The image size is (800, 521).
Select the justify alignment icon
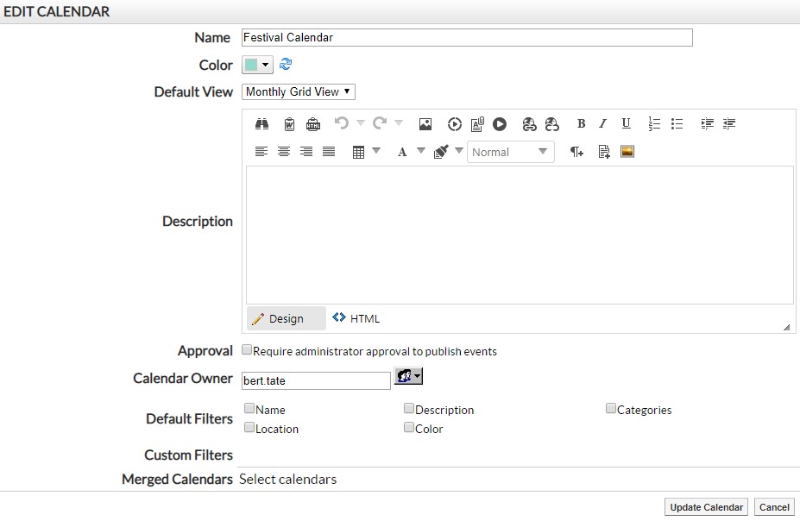(331, 151)
